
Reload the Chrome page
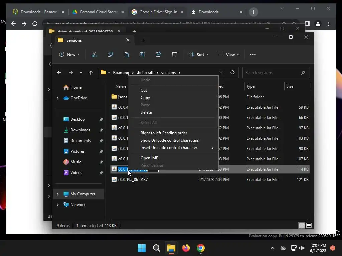[35, 24]
